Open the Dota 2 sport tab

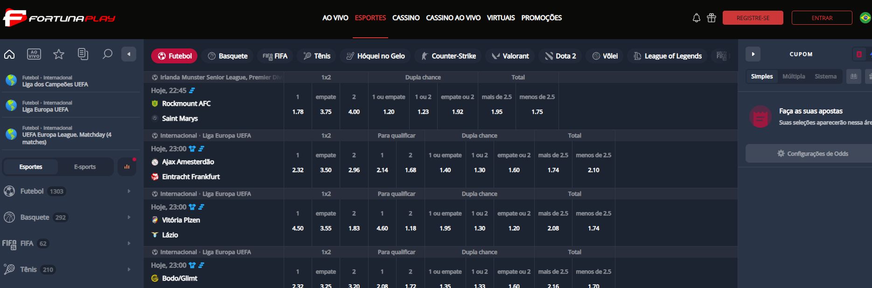point(560,56)
